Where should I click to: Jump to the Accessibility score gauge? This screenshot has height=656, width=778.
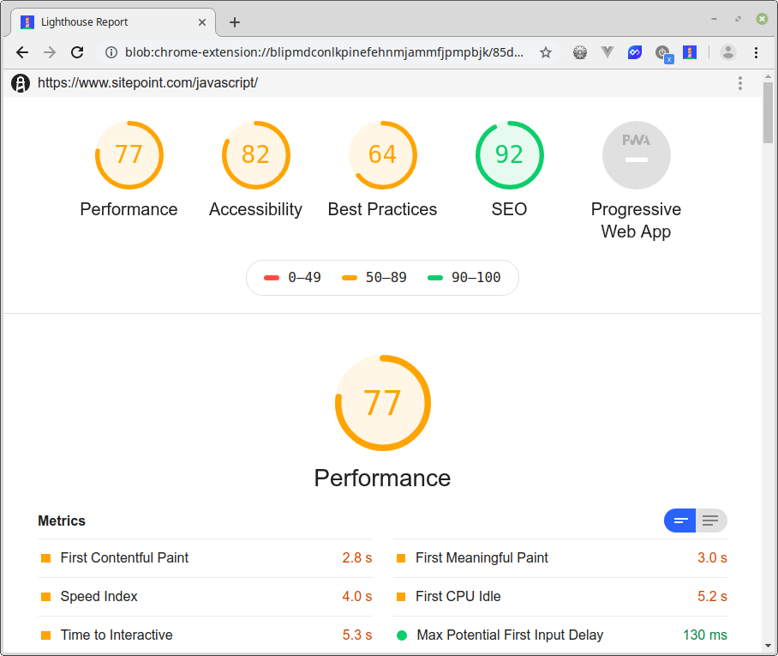tap(255, 155)
